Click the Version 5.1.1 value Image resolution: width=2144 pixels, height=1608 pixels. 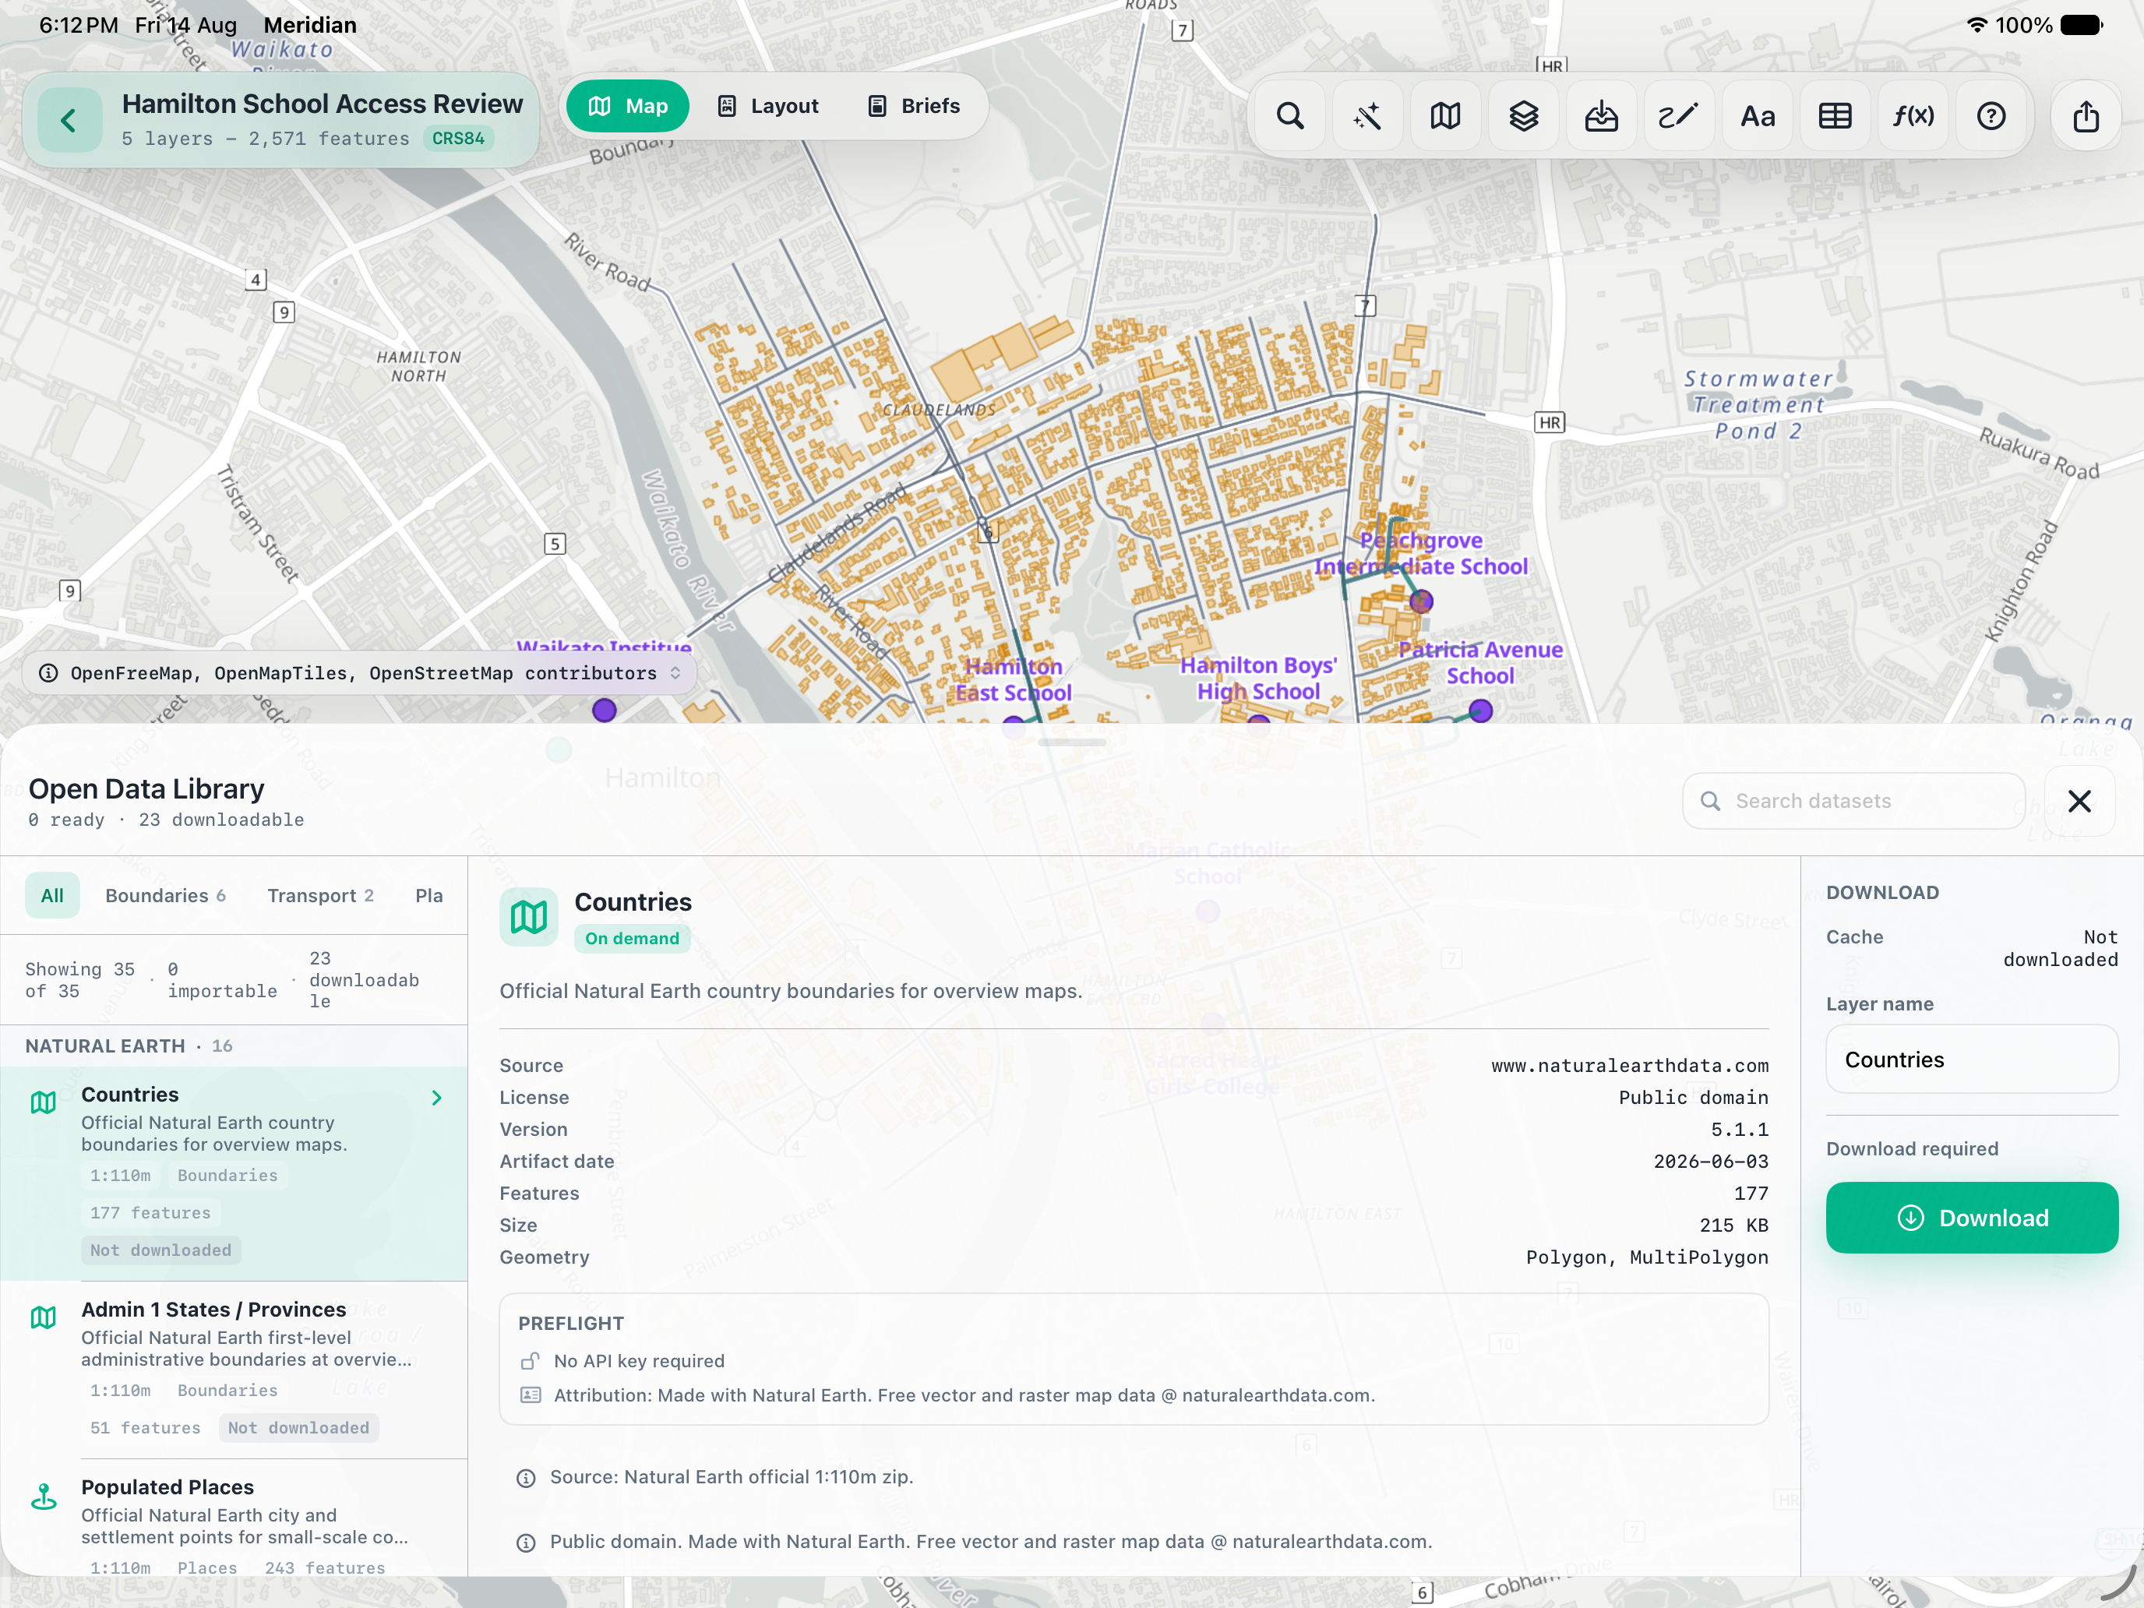1739,1129
